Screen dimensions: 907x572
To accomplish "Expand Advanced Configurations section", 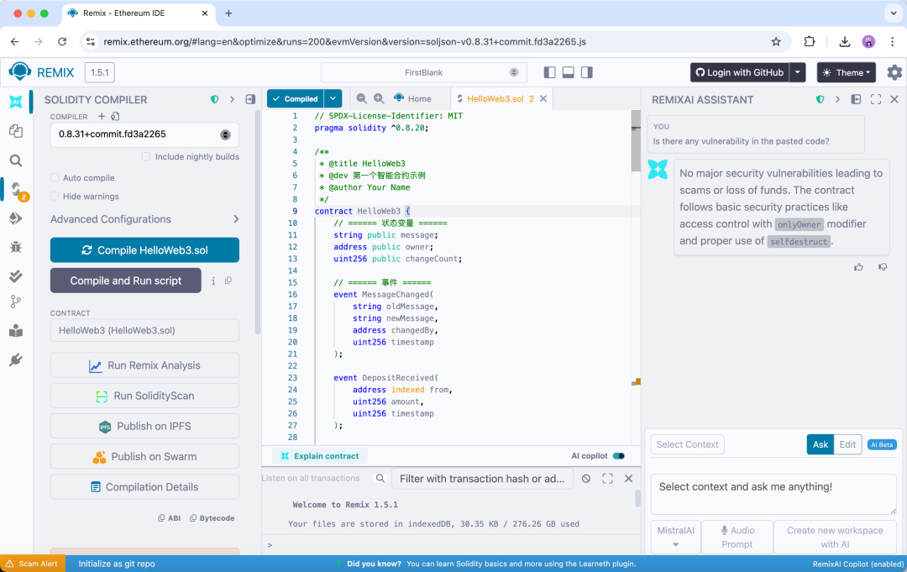I will 144,219.
